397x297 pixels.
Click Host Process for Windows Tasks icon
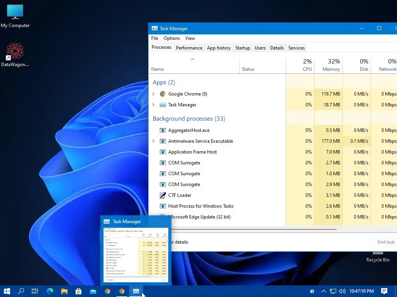(x=162, y=206)
